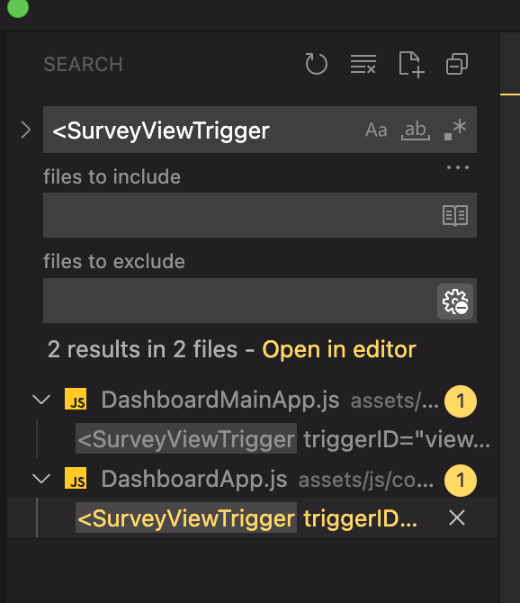The image size is (520, 603).
Task: Click the DashboardMainApp.js JS file icon
Action: 76,400
